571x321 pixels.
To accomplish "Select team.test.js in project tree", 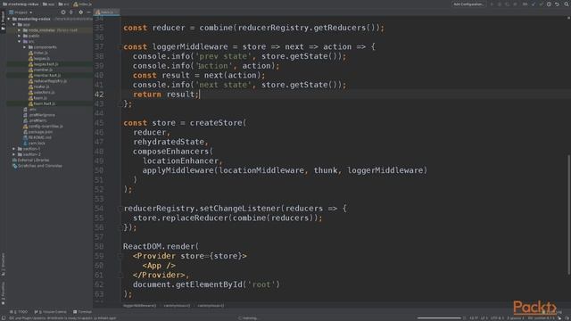I will point(45,103).
